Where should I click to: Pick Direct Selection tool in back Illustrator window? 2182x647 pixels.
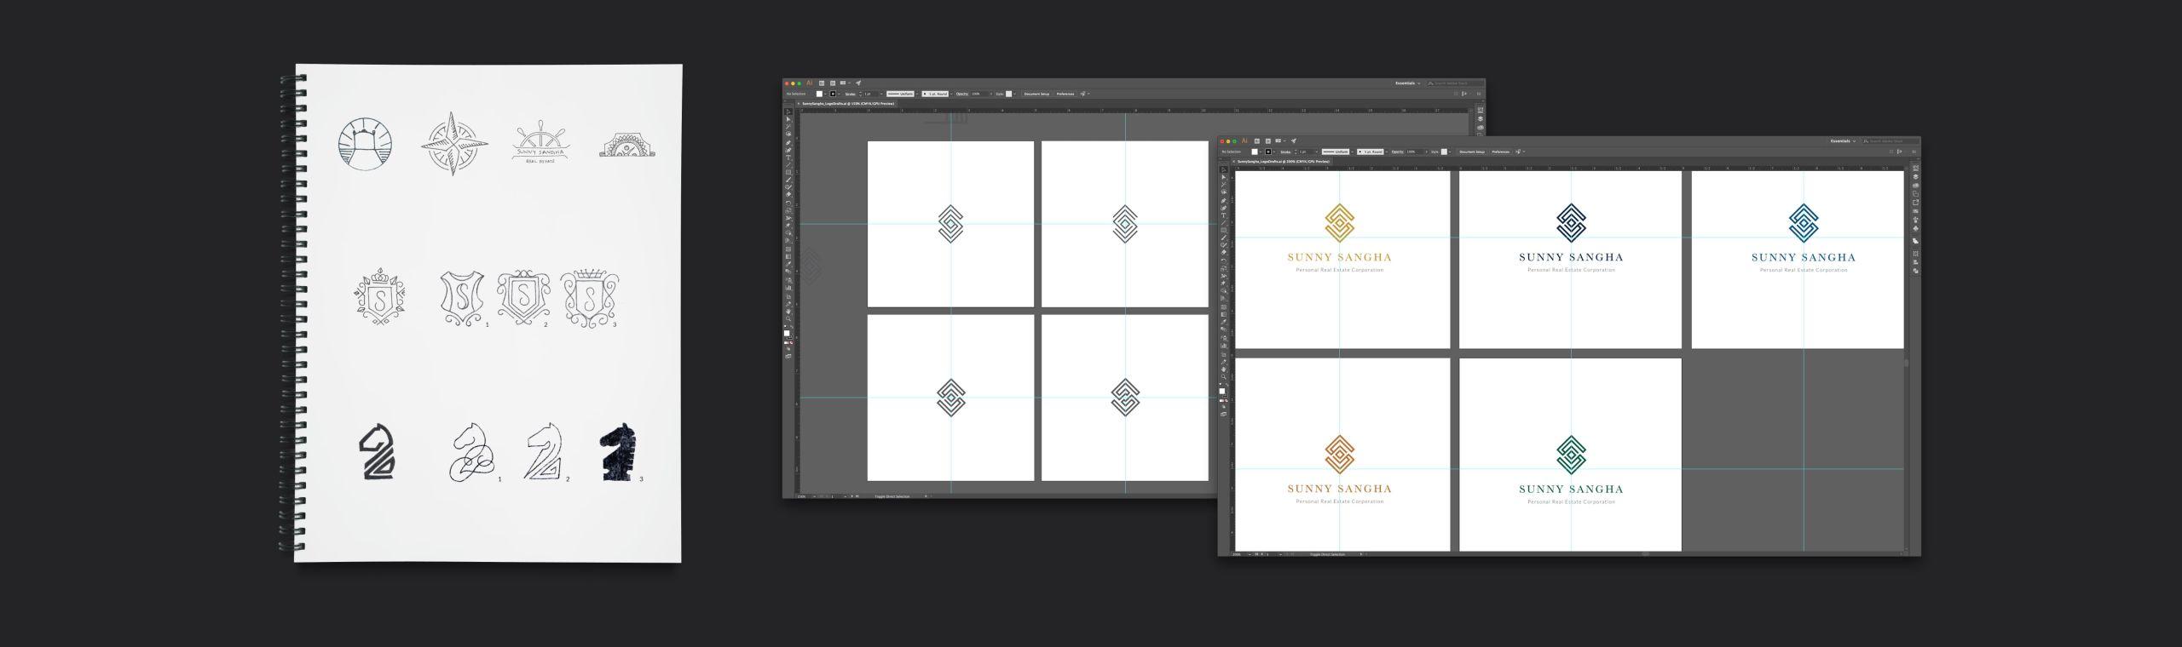[789, 119]
